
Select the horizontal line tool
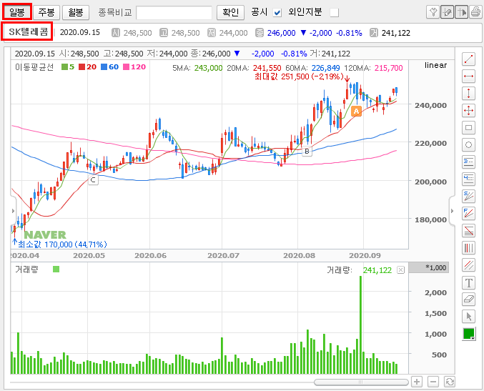click(468, 76)
